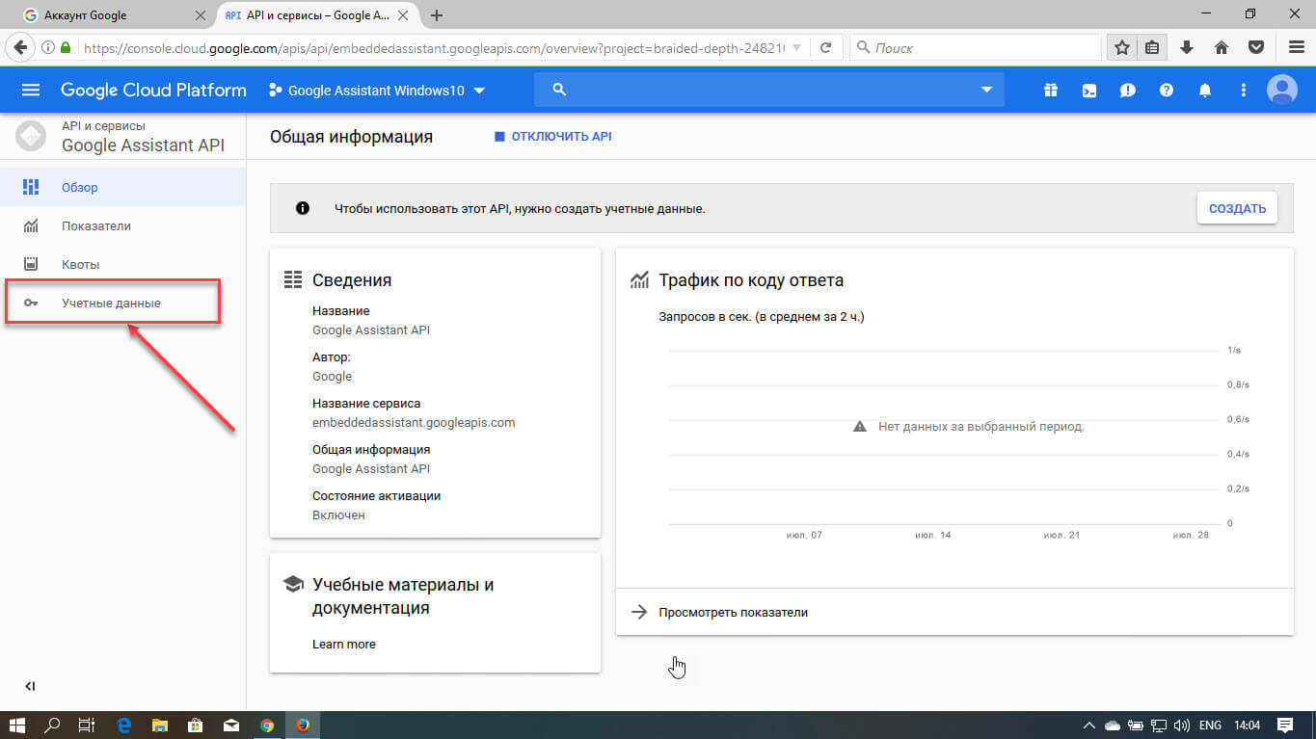Click embeddedassistant.googleapis.com service name text
The image size is (1316, 739).
[414, 422]
